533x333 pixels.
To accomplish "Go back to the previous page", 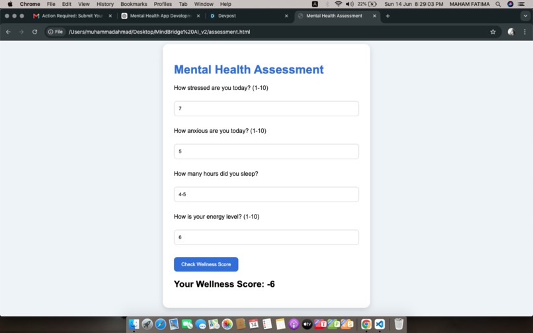I will 8,32.
